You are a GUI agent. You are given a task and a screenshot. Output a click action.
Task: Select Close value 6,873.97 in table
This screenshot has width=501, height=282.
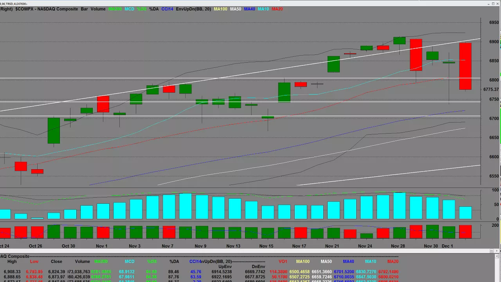(56, 277)
